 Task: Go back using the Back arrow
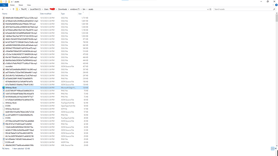tap(3, 9)
